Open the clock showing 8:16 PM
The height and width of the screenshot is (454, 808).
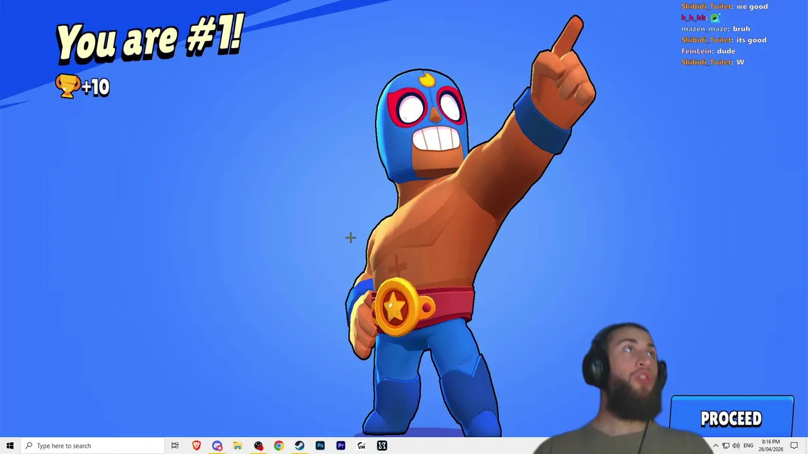click(x=771, y=446)
